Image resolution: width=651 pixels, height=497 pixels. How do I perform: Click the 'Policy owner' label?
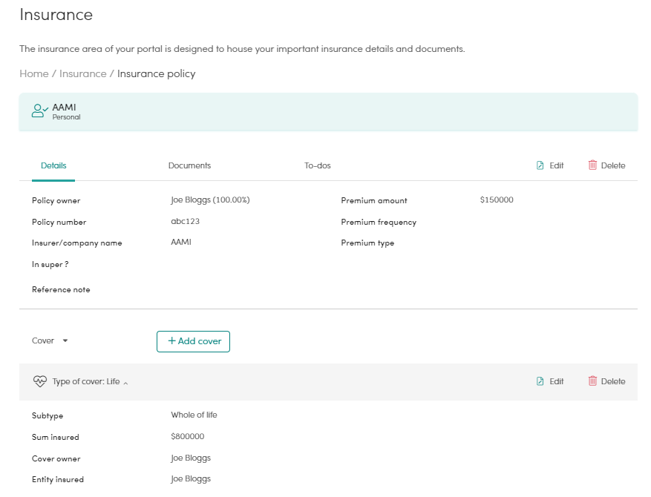(x=56, y=201)
